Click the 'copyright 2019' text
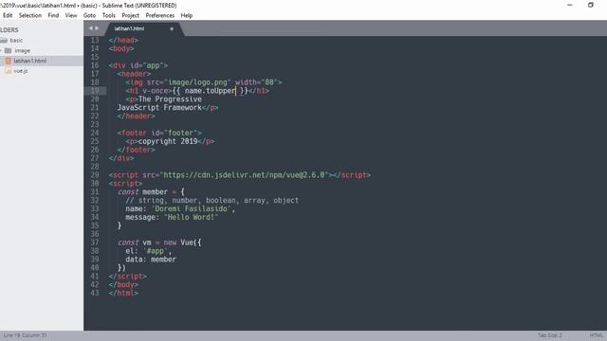The width and height of the screenshot is (607, 341). (x=168, y=141)
